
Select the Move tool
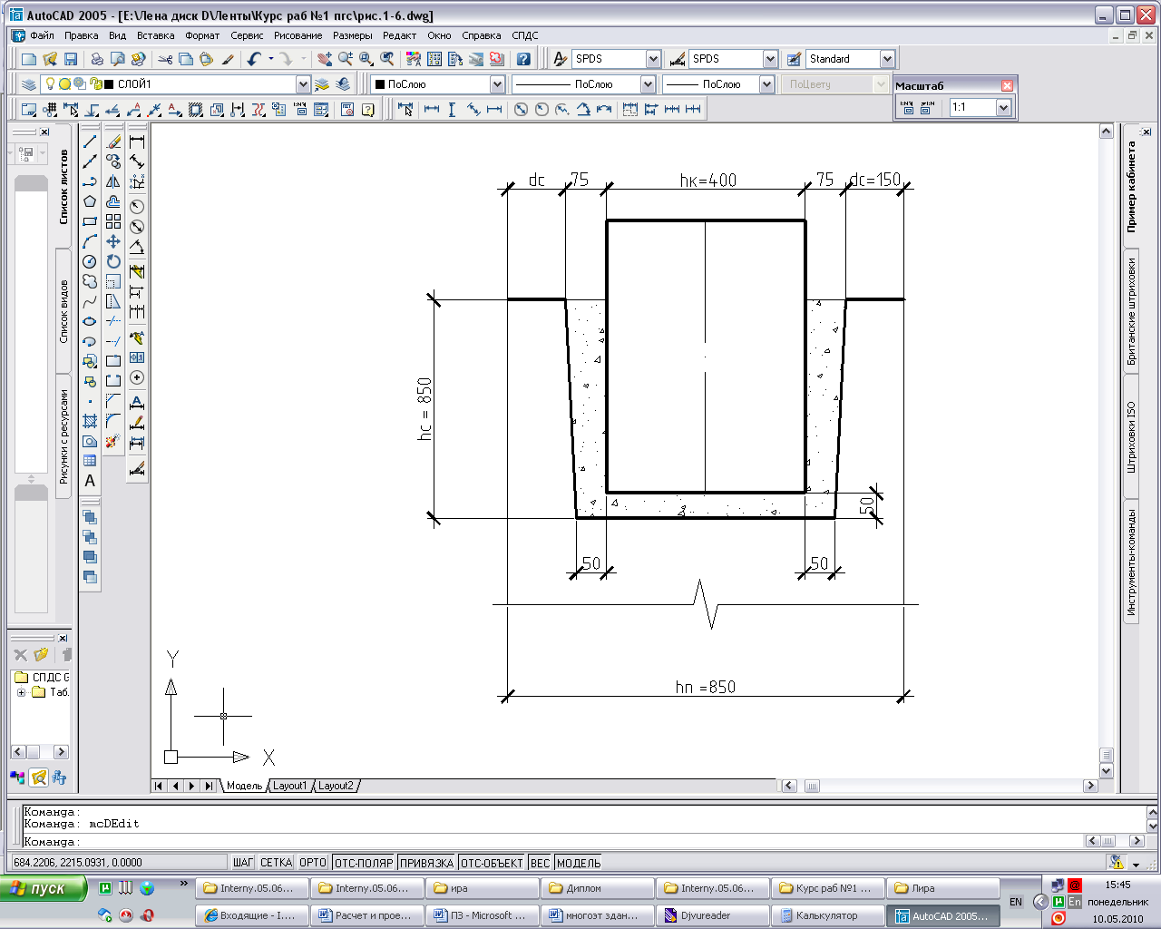point(113,241)
